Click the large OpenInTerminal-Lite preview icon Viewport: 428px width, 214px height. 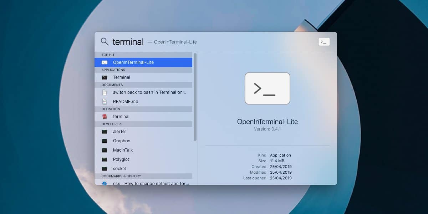(x=267, y=88)
